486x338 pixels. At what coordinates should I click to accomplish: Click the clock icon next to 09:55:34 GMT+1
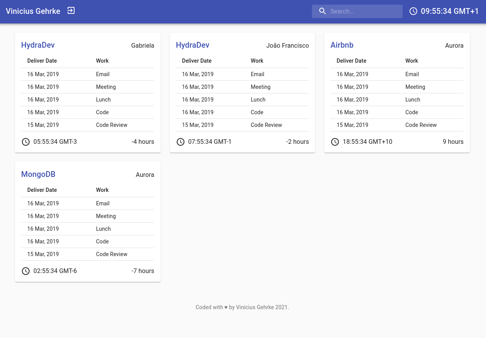tap(413, 11)
